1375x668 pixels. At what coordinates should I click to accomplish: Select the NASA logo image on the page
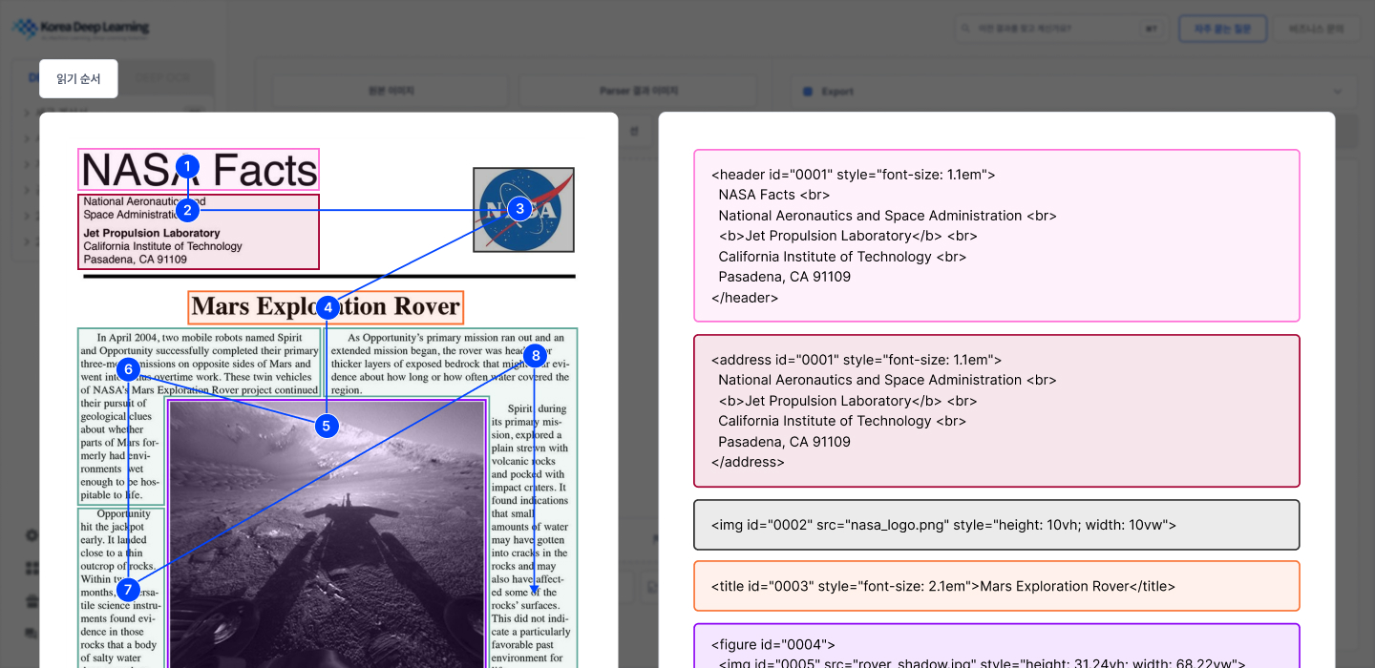click(523, 210)
